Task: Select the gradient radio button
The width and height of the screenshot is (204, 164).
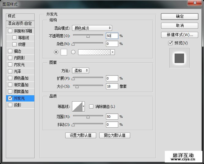Action: 73,52
